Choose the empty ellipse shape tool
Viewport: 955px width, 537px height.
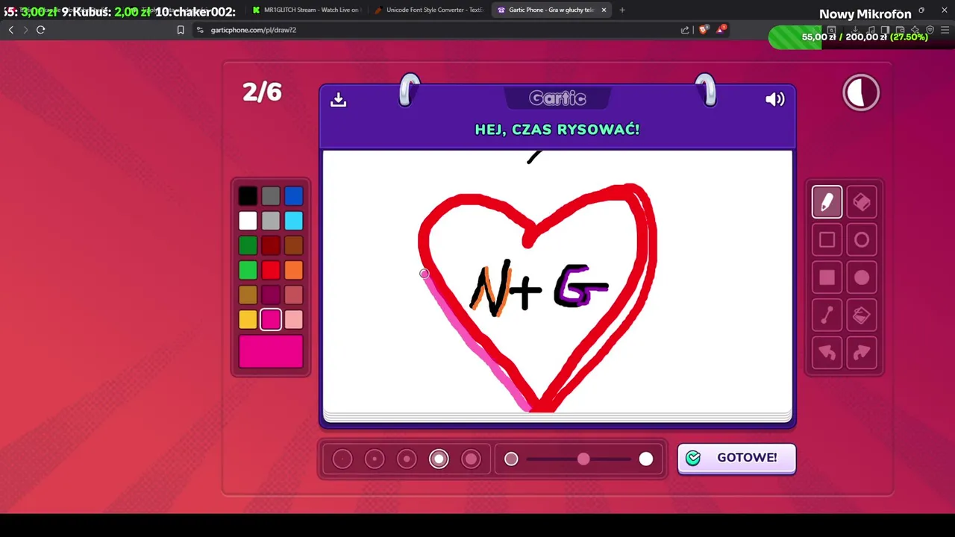click(862, 240)
